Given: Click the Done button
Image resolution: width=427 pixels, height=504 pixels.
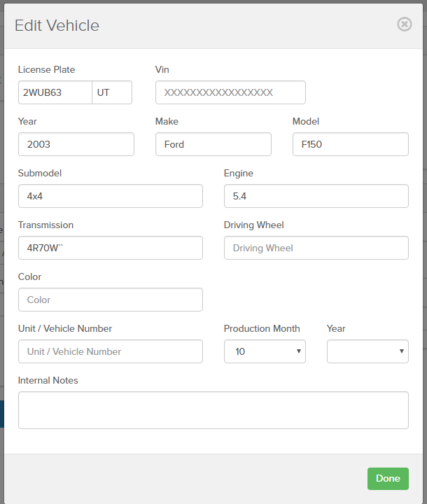Looking at the screenshot, I should pyautogui.click(x=388, y=478).
